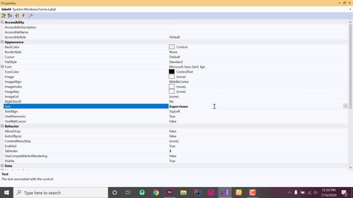This screenshot has height=198, width=353.
Task: Collapse the Appearance category
Action: (2, 42)
